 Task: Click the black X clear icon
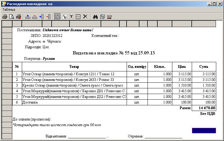point(85,16)
